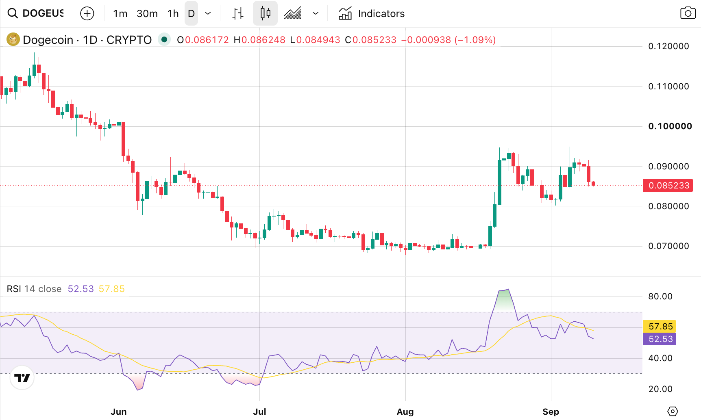Open the Indicators menu
Image resolution: width=701 pixels, height=420 pixels.
[x=371, y=13]
